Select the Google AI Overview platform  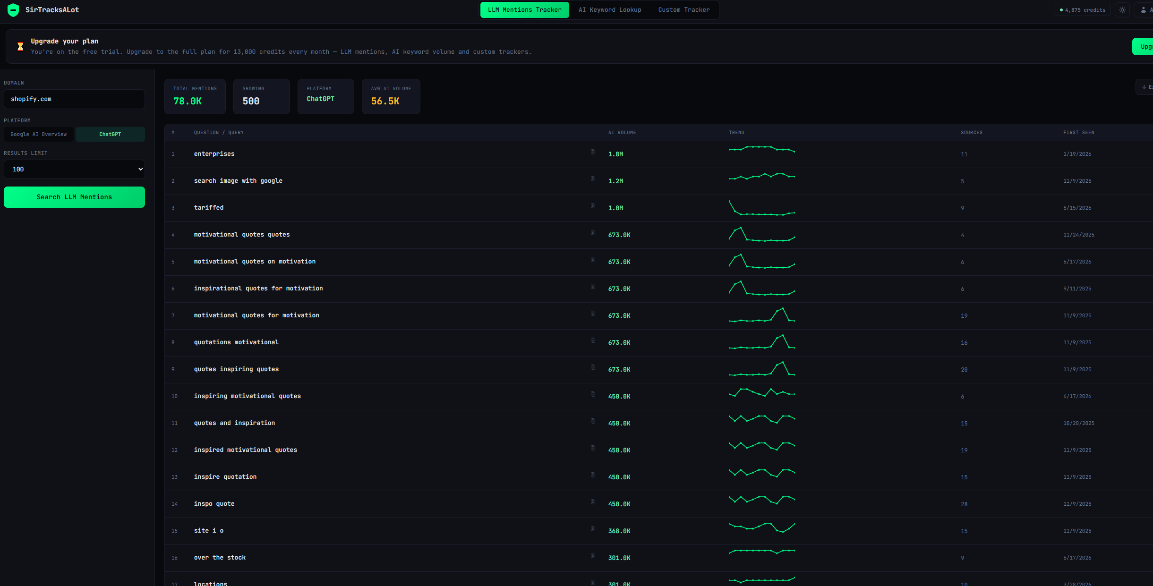(x=39, y=134)
